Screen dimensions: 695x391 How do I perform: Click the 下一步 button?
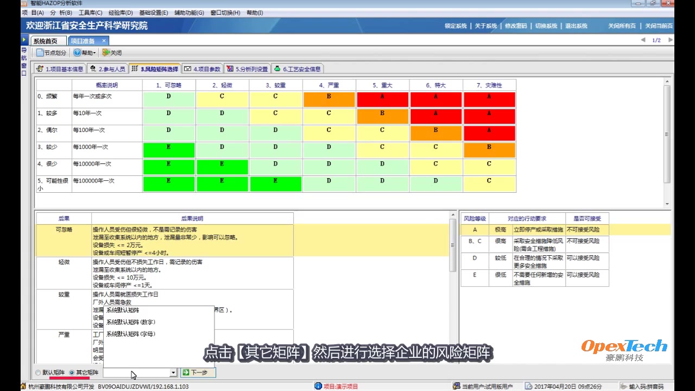(198, 373)
